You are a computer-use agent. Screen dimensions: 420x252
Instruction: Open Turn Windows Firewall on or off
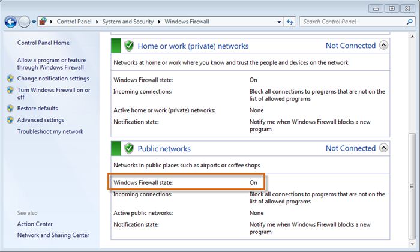coord(53,94)
